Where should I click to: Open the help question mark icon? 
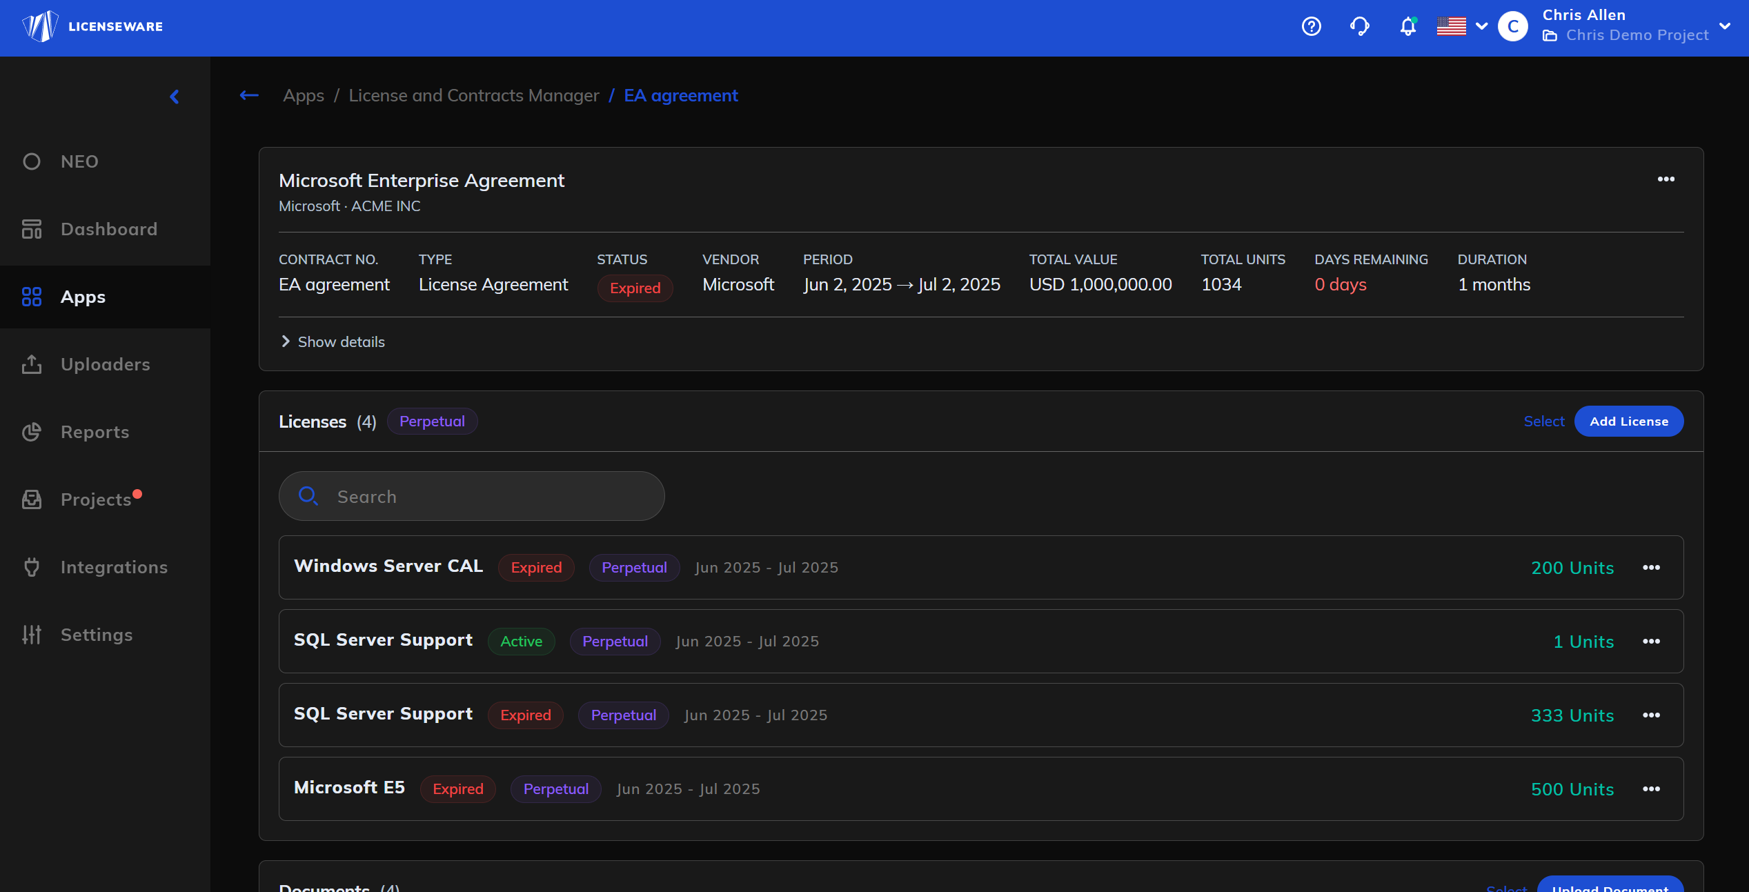(1311, 27)
